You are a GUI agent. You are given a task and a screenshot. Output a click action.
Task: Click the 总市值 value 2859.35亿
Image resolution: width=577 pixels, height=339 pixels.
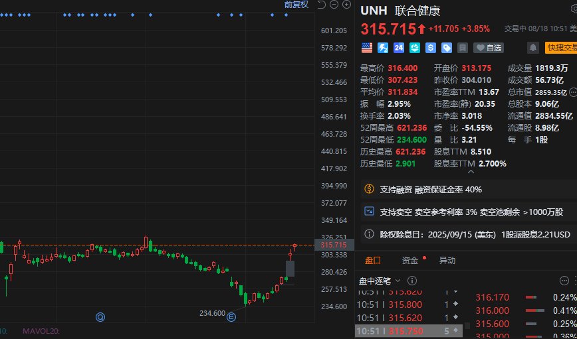[551, 92]
